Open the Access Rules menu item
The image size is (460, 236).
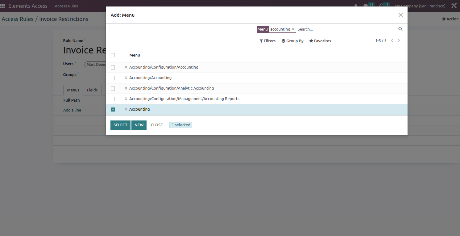pyautogui.click(x=66, y=6)
